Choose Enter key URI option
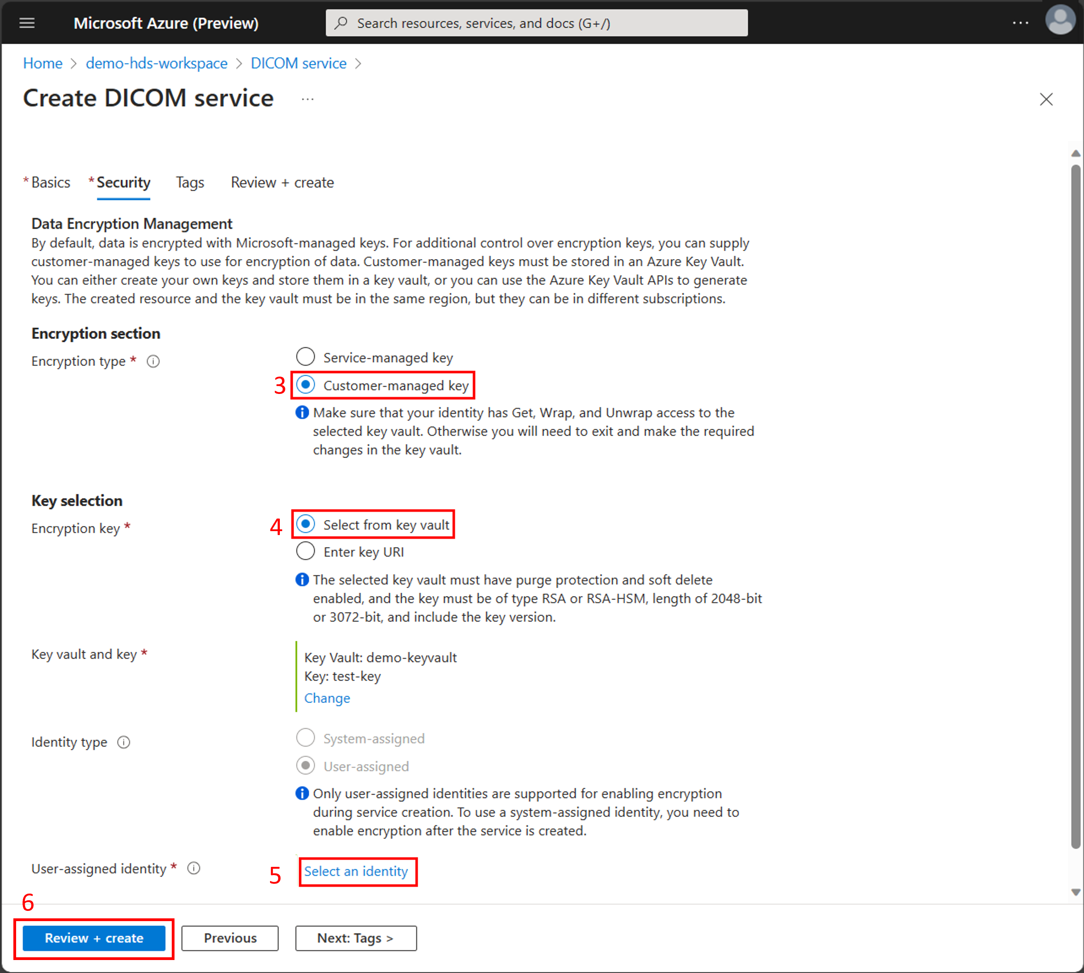The image size is (1084, 973). coord(306,552)
